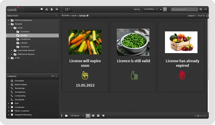
Task: Expand the Companies category
Action: tap(9, 107)
